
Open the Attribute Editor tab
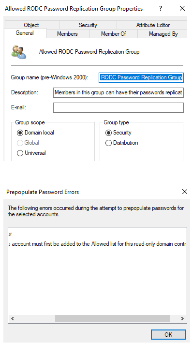(x=153, y=25)
